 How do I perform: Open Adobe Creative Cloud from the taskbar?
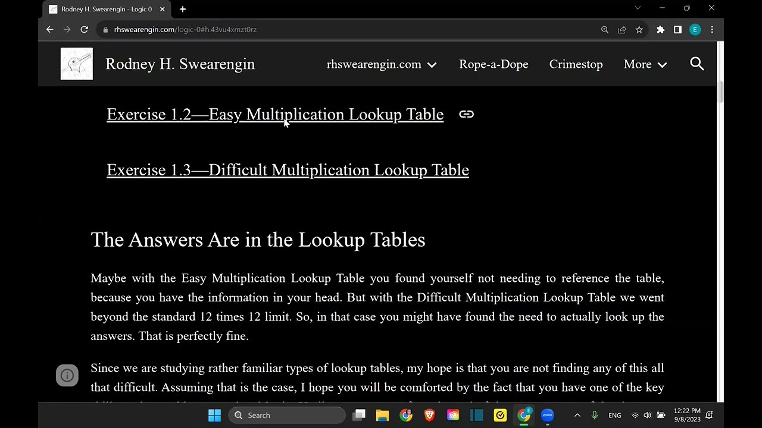(x=453, y=415)
